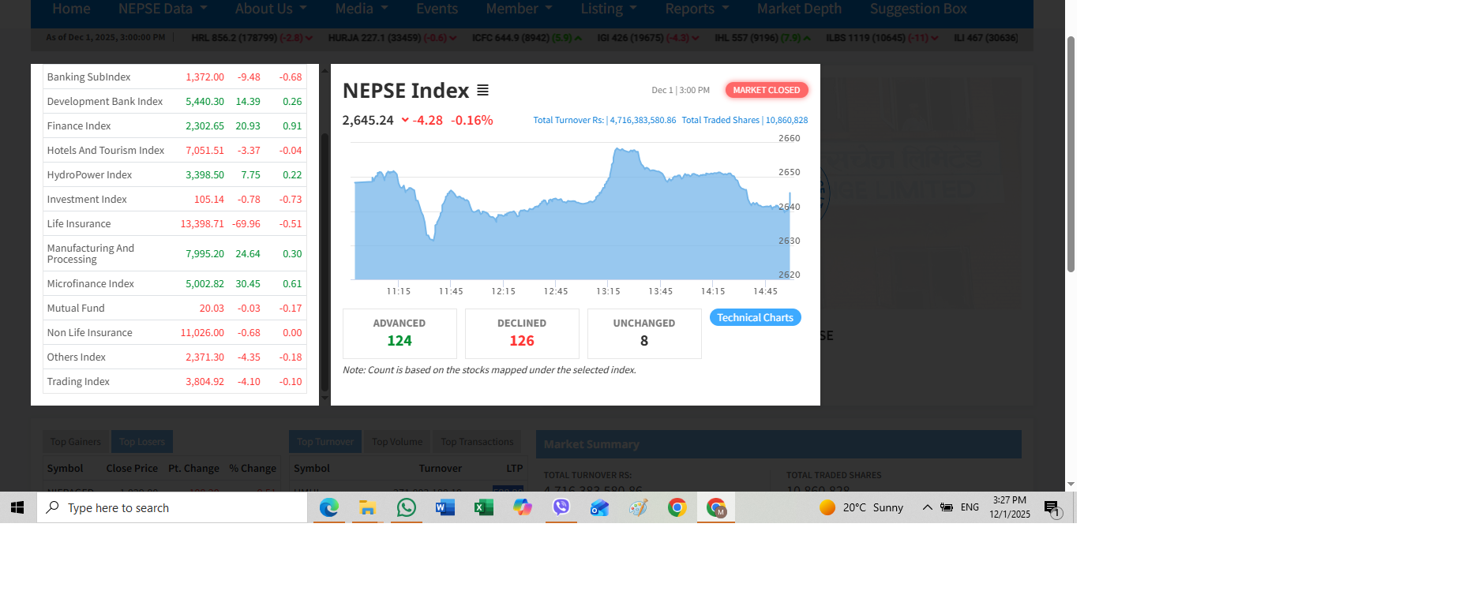Viewport: 1478px width, 606px height.
Task: Open the Paint app in the taskbar
Action: click(639, 507)
